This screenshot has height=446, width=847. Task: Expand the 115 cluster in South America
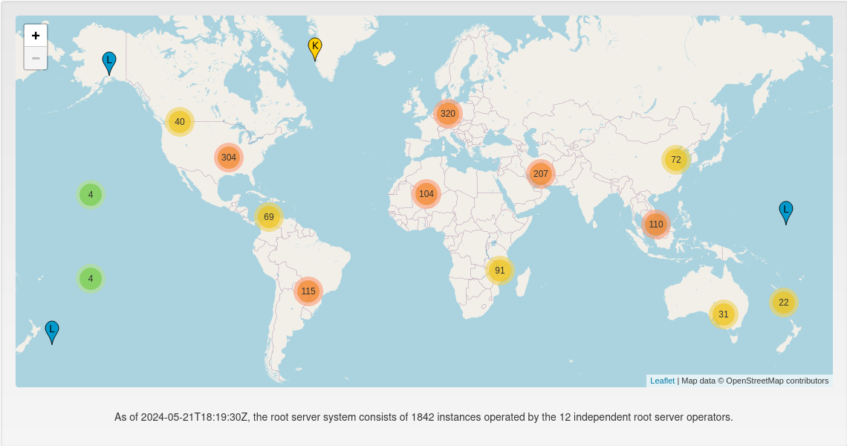308,291
